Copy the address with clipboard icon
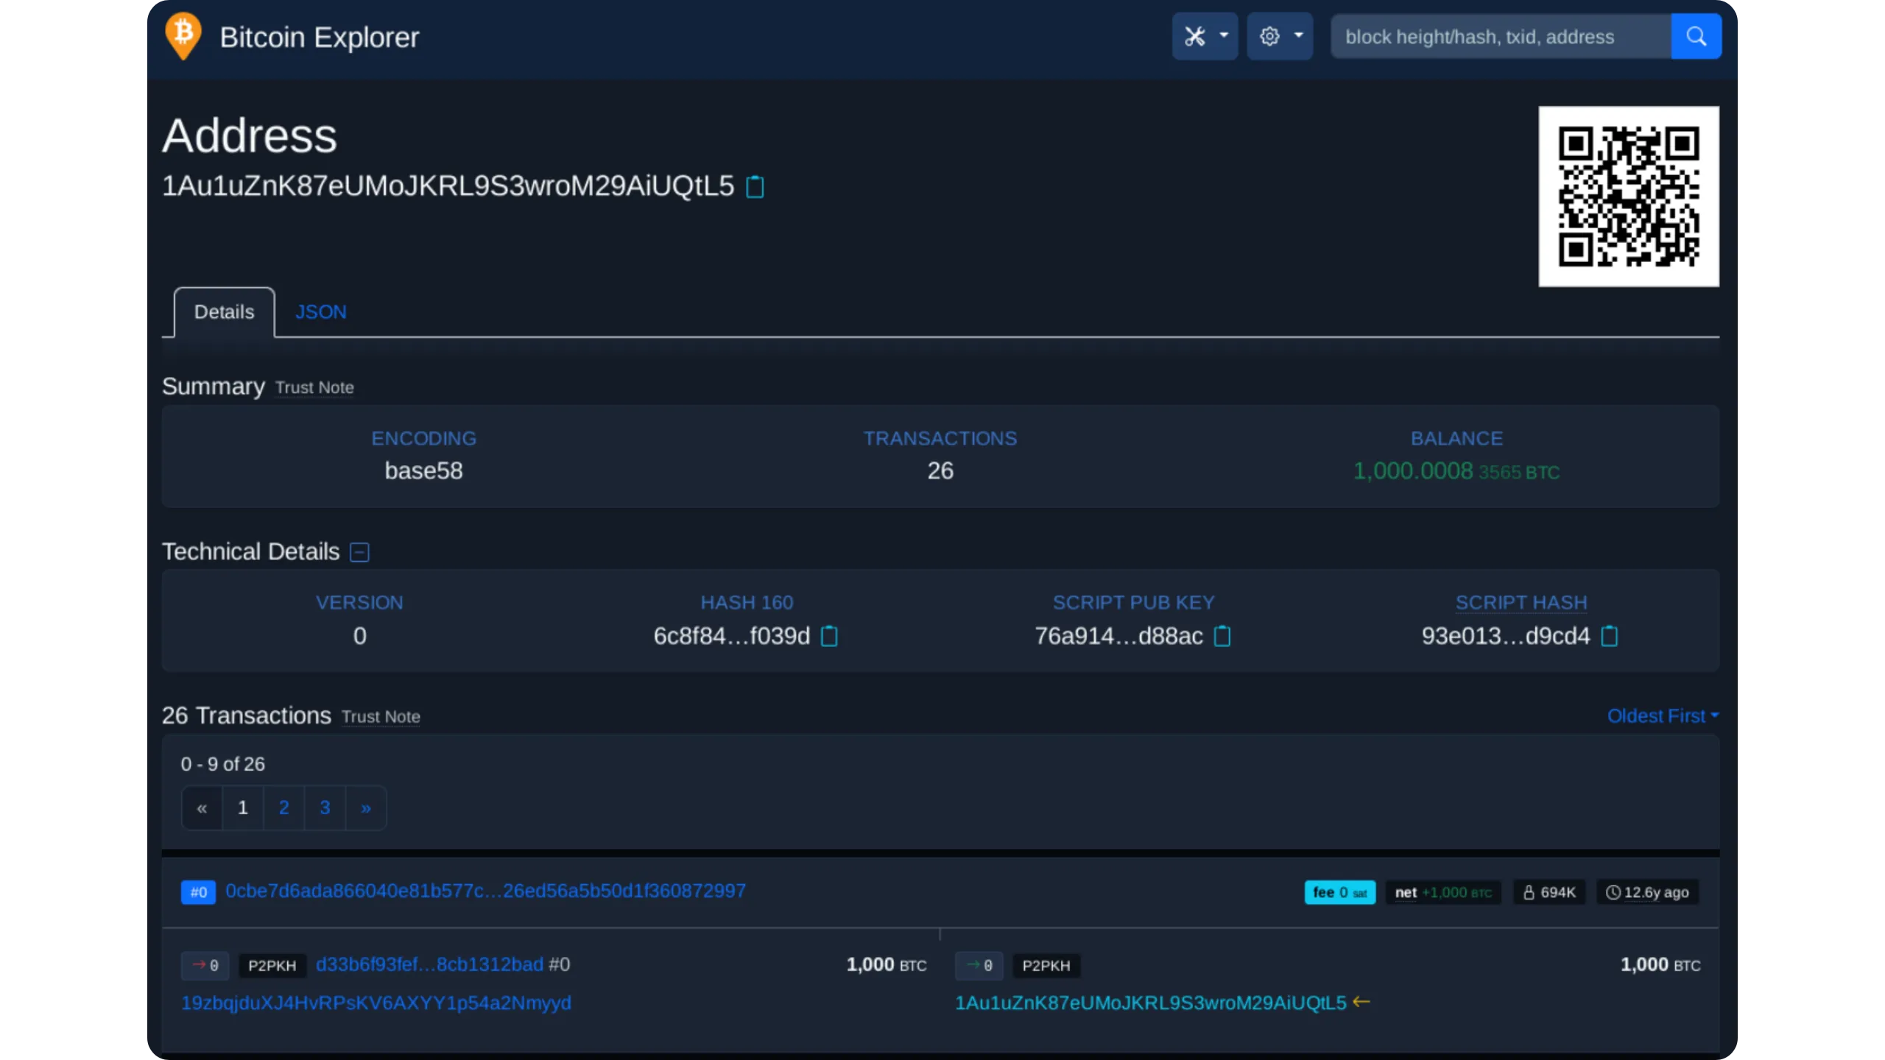 pyautogui.click(x=755, y=187)
